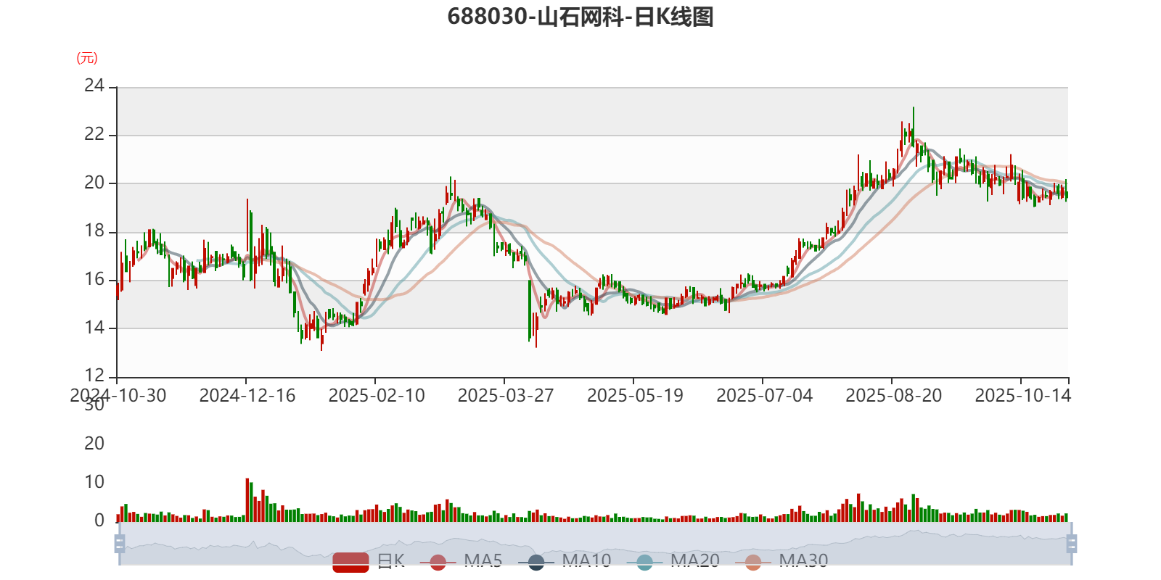
Task: Click the zoom slider overview track
Action: point(595,543)
